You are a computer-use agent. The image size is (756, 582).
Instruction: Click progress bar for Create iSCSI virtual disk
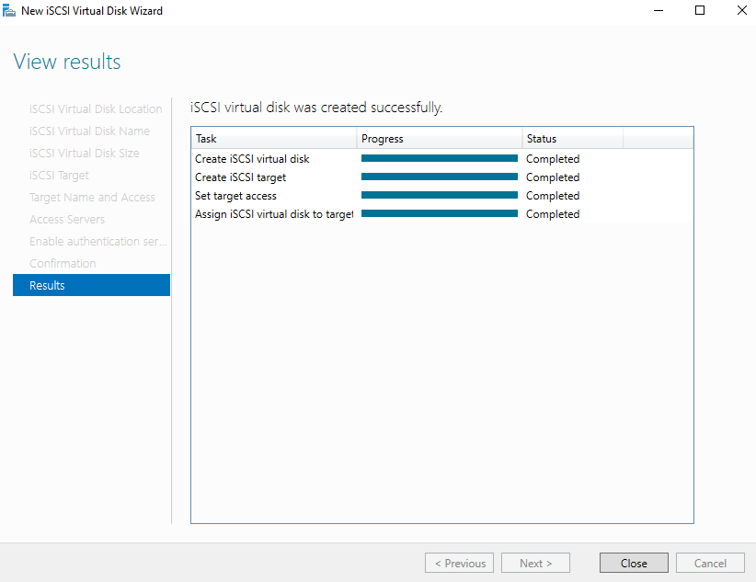pyautogui.click(x=440, y=158)
